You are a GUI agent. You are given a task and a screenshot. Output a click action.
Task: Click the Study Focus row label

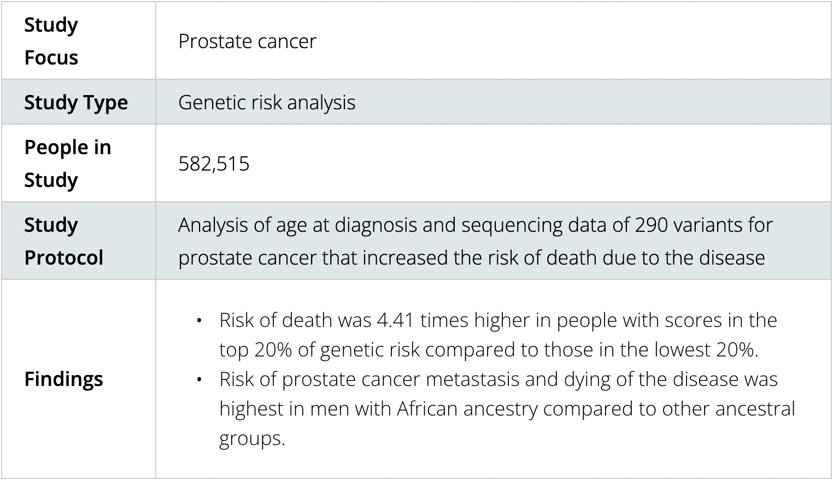(x=51, y=41)
